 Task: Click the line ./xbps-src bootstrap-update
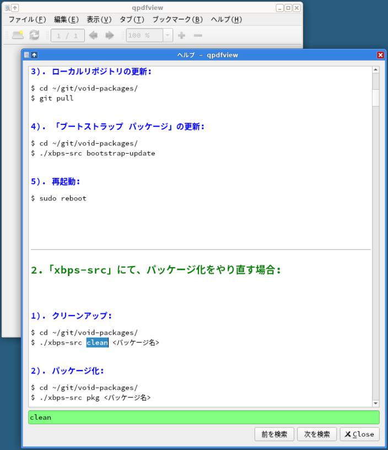[x=98, y=153]
